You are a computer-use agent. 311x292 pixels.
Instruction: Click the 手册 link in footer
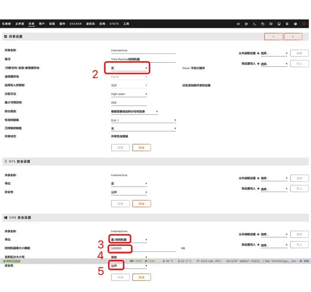pyautogui.click(x=305, y=261)
